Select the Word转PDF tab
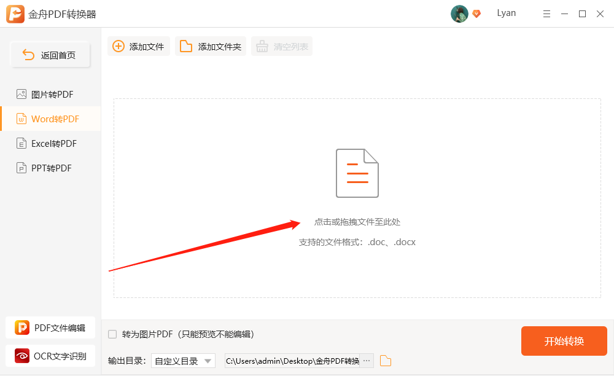This screenshot has height=376, width=614. 50,119
